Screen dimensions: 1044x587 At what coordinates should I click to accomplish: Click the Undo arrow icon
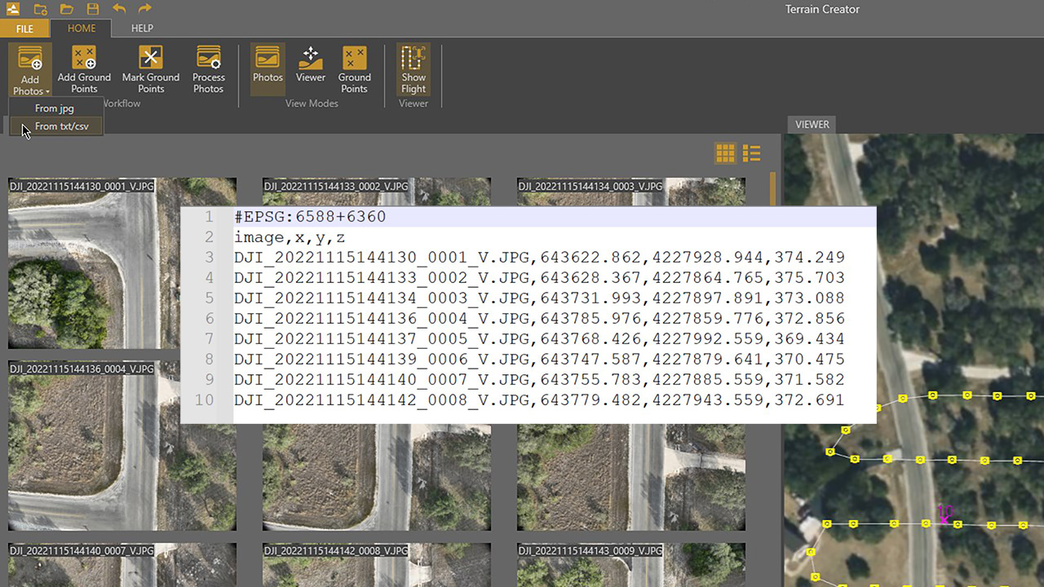click(x=119, y=9)
